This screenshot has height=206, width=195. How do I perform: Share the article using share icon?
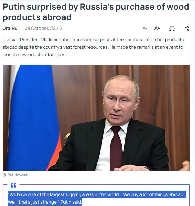[x=187, y=29]
